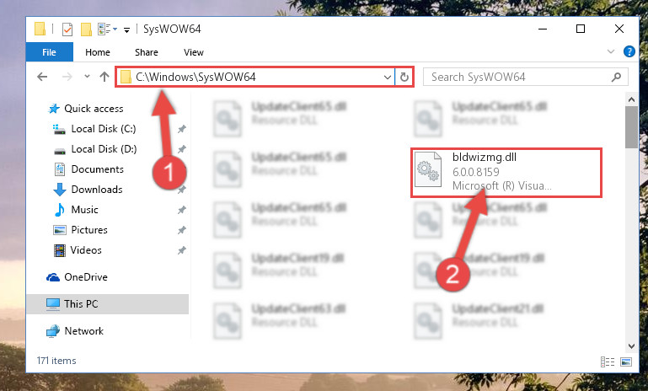Screen dimensions: 648x391
Task: Open the Share ribbon tab
Action: (147, 52)
